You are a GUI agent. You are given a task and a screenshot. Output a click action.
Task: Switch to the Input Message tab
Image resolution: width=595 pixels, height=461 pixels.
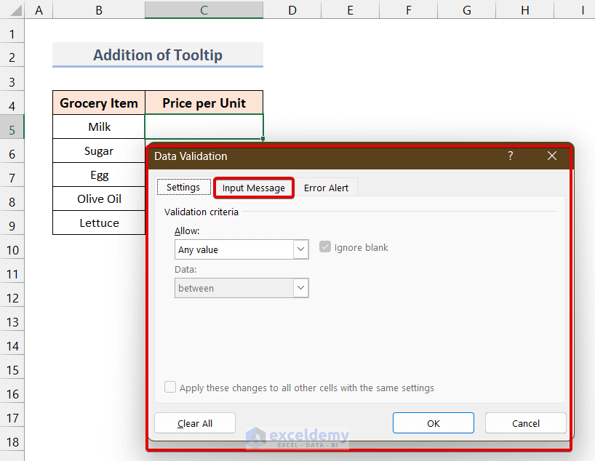[253, 188]
